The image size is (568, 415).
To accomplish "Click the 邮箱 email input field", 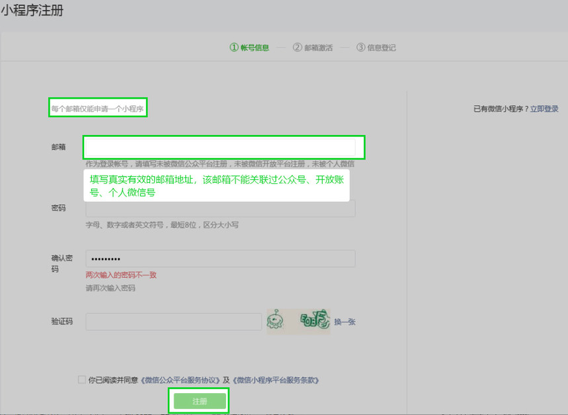I will (220, 147).
